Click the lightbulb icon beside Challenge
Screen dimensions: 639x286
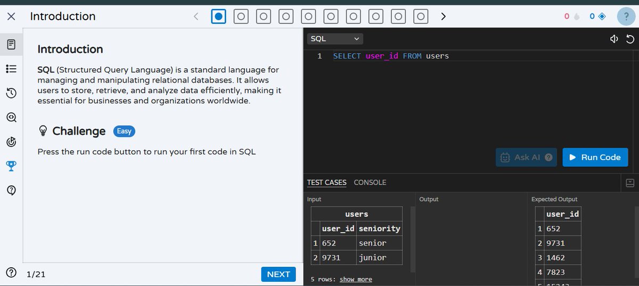coord(44,131)
